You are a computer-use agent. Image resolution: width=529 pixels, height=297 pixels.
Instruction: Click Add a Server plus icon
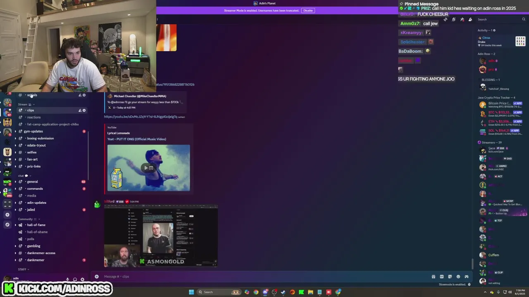point(7,214)
